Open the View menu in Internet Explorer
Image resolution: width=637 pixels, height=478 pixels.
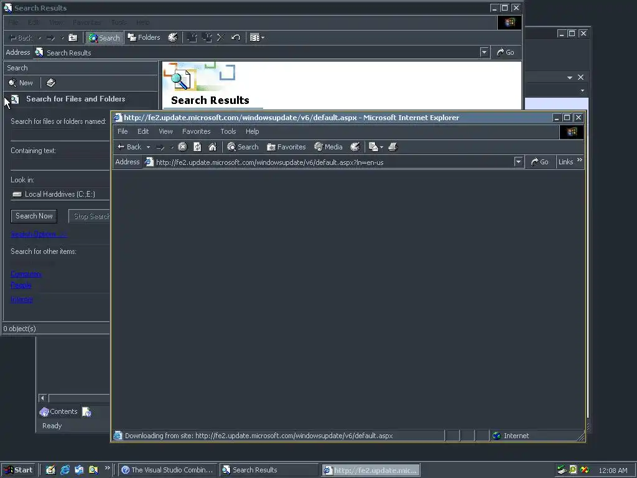click(165, 131)
